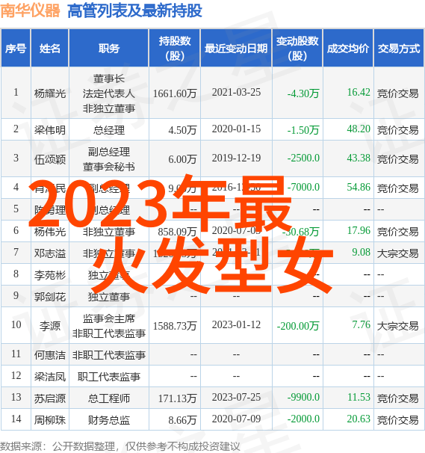Viewport: 425px width, 453px height.
Task: Click the name 李源
Action: click(x=49, y=326)
